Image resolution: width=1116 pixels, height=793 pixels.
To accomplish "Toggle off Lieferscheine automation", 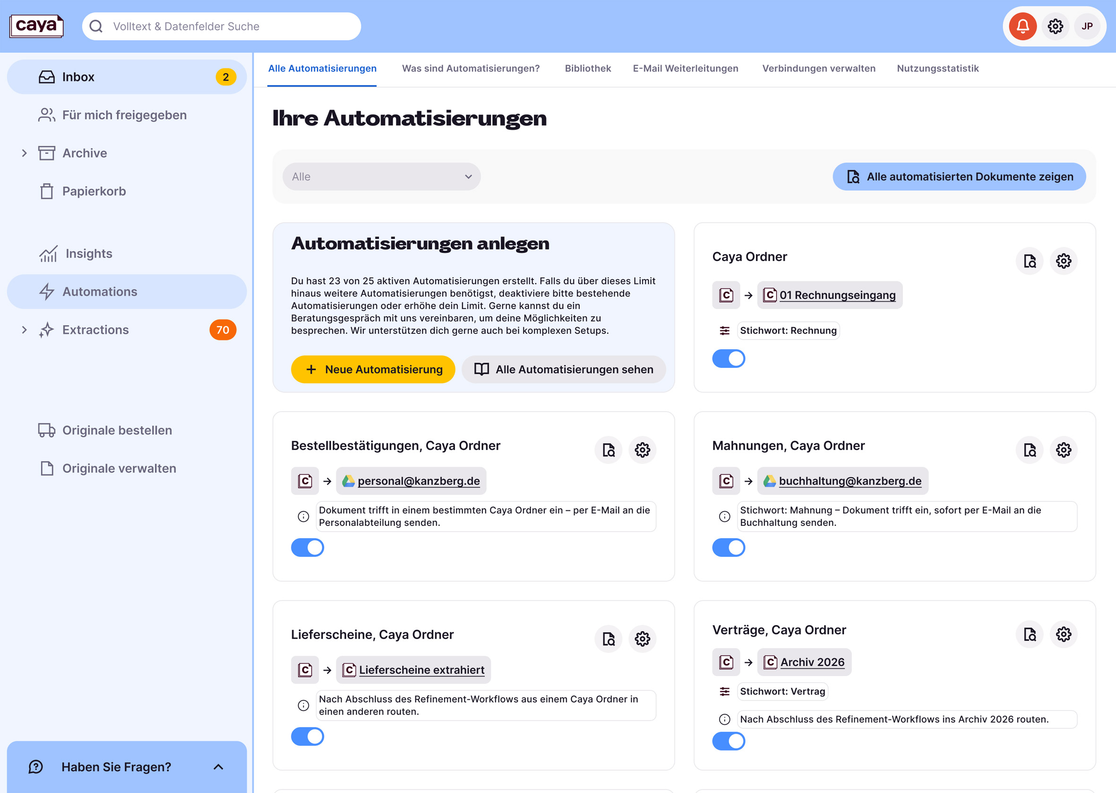I will pyautogui.click(x=307, y=736).
